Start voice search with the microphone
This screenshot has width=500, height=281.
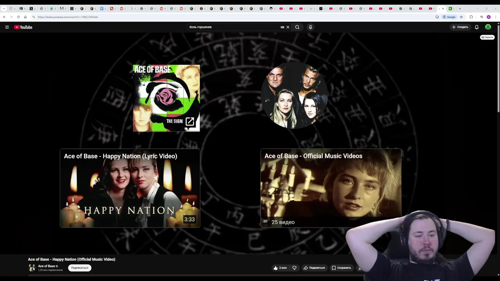click(x=311, y=27)
